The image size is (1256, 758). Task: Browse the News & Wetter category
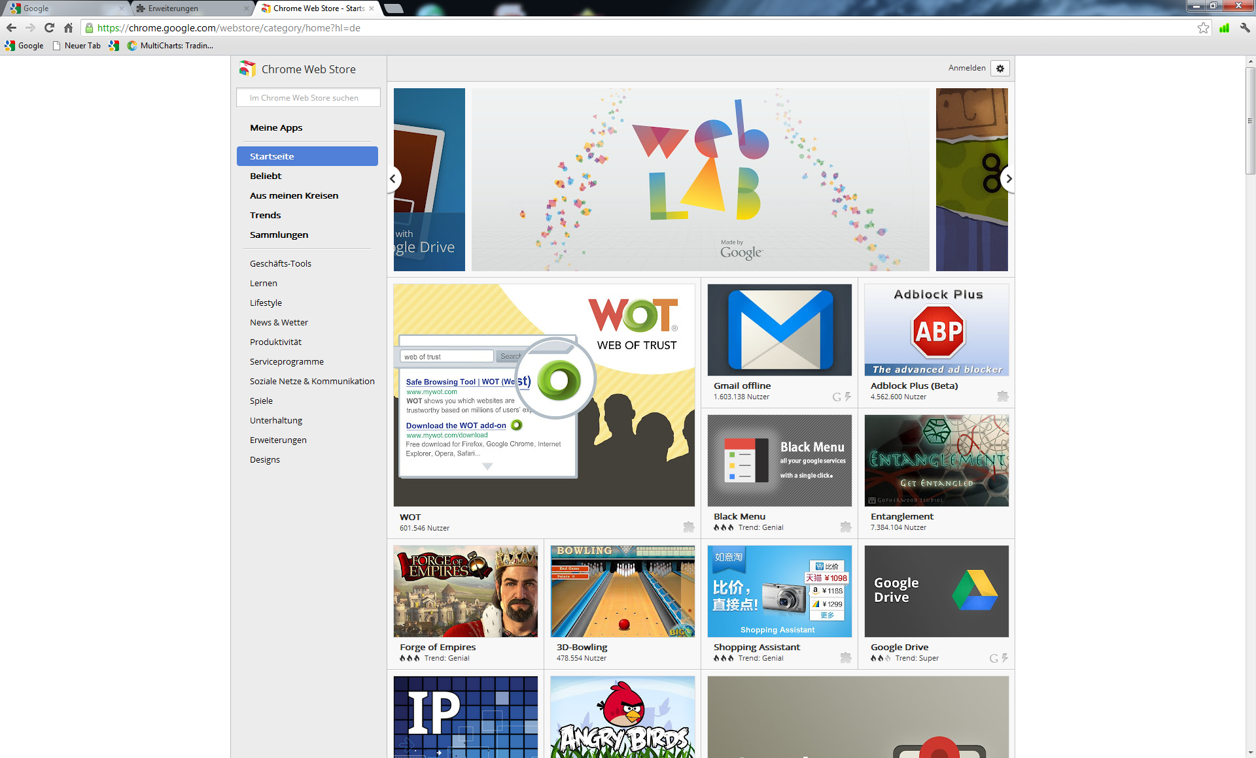279,322
